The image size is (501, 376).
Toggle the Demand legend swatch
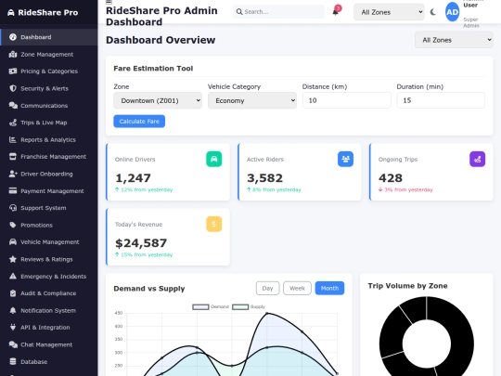[200, 307]
